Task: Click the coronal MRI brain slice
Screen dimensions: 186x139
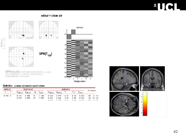Action: pos(152,79)
